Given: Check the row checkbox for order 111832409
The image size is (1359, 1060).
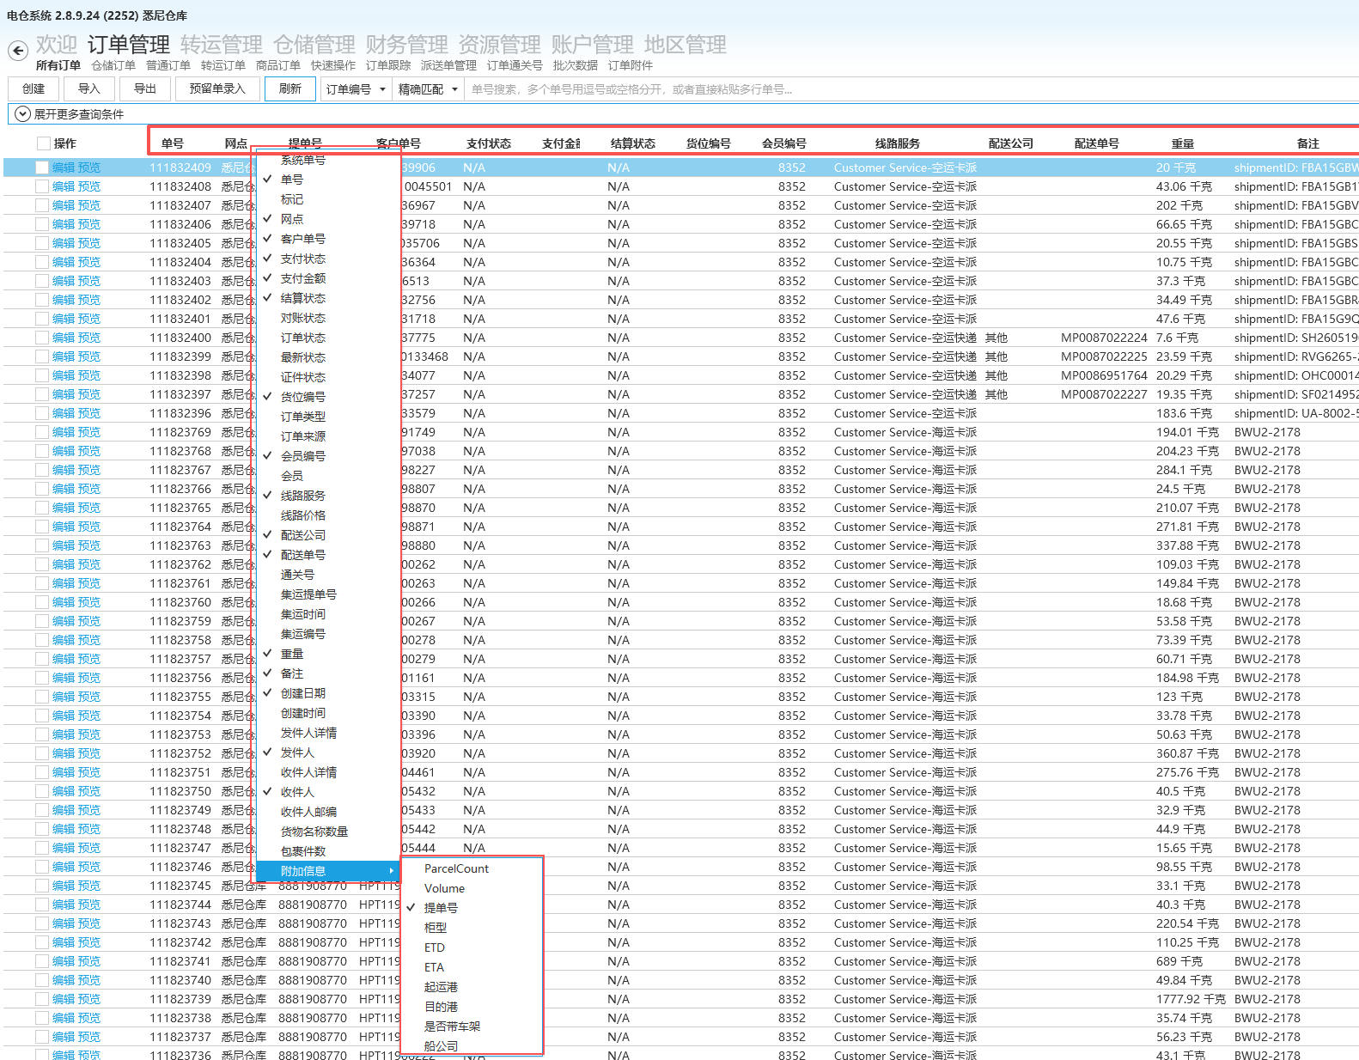Looking at the screenshot, I should tap(42, 168).
